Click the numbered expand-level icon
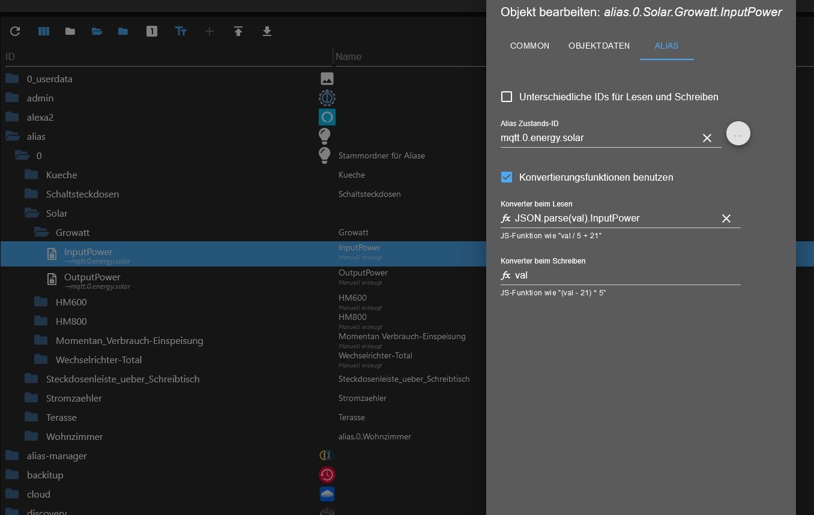 click(152, 31)
